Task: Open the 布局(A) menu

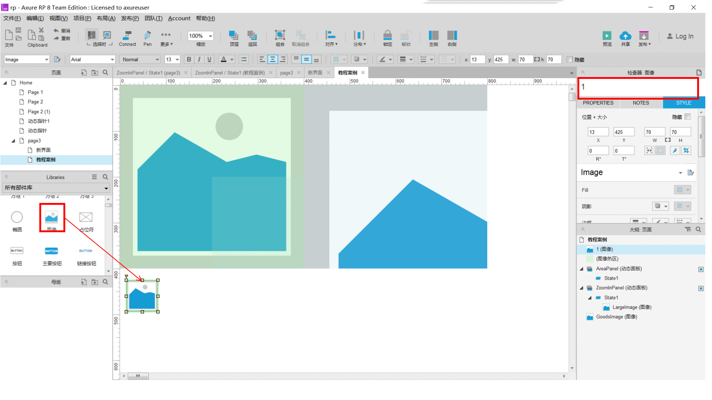Action: pos(106,18)
